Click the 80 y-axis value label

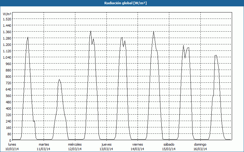click(9, 134)
